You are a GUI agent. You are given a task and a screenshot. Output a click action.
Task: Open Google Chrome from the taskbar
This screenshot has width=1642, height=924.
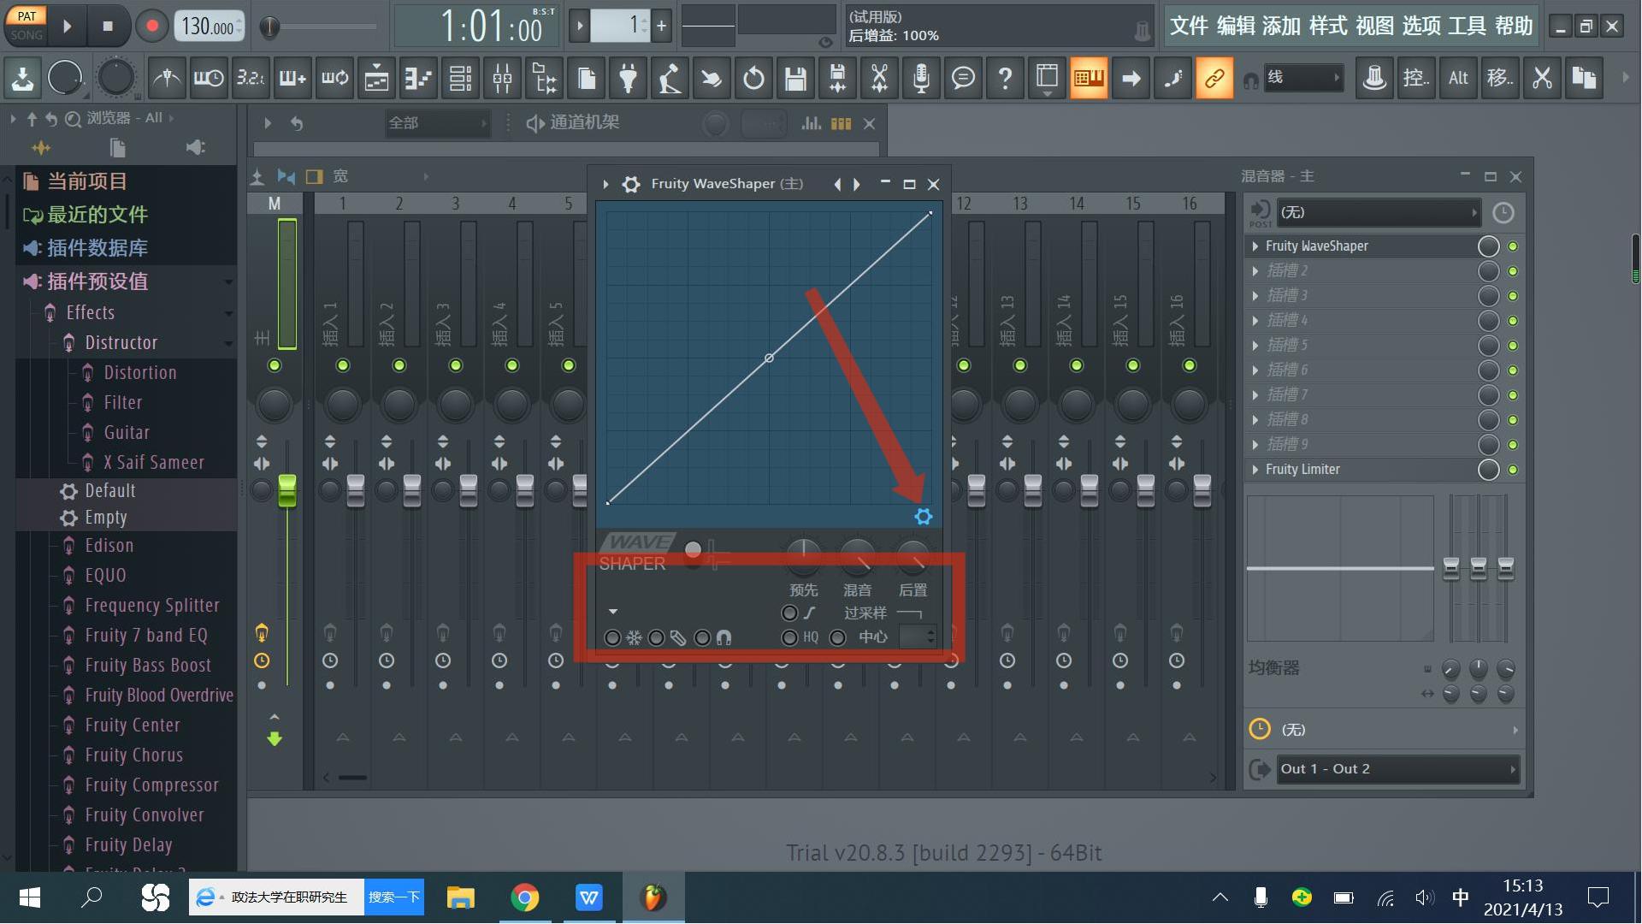point(525,897)
